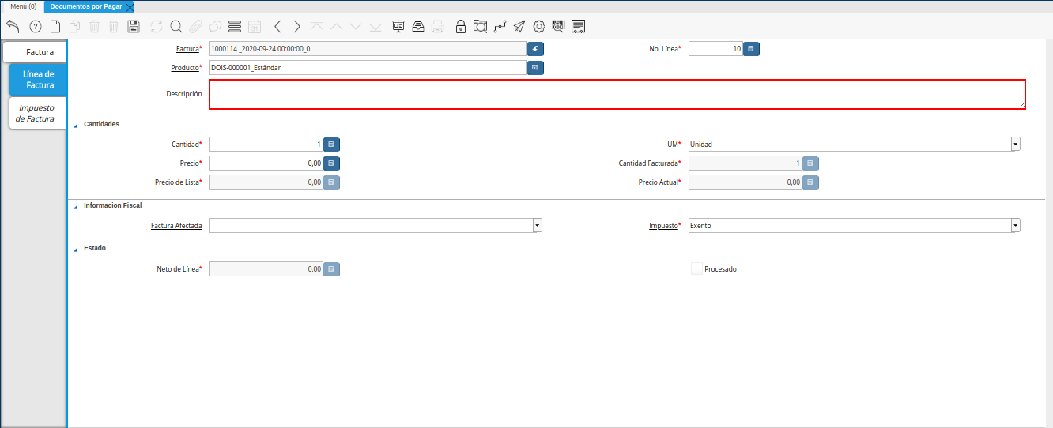Jump to the last record icon

375,26
